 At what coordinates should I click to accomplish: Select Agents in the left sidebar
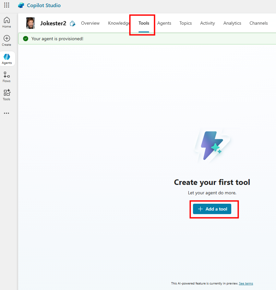pos(7,59)
